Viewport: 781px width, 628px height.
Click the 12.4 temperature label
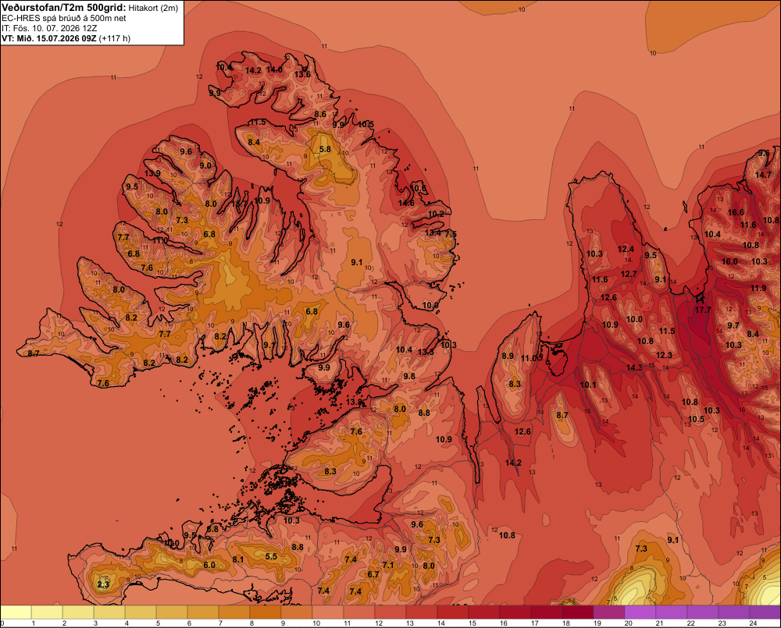point(626,250)
